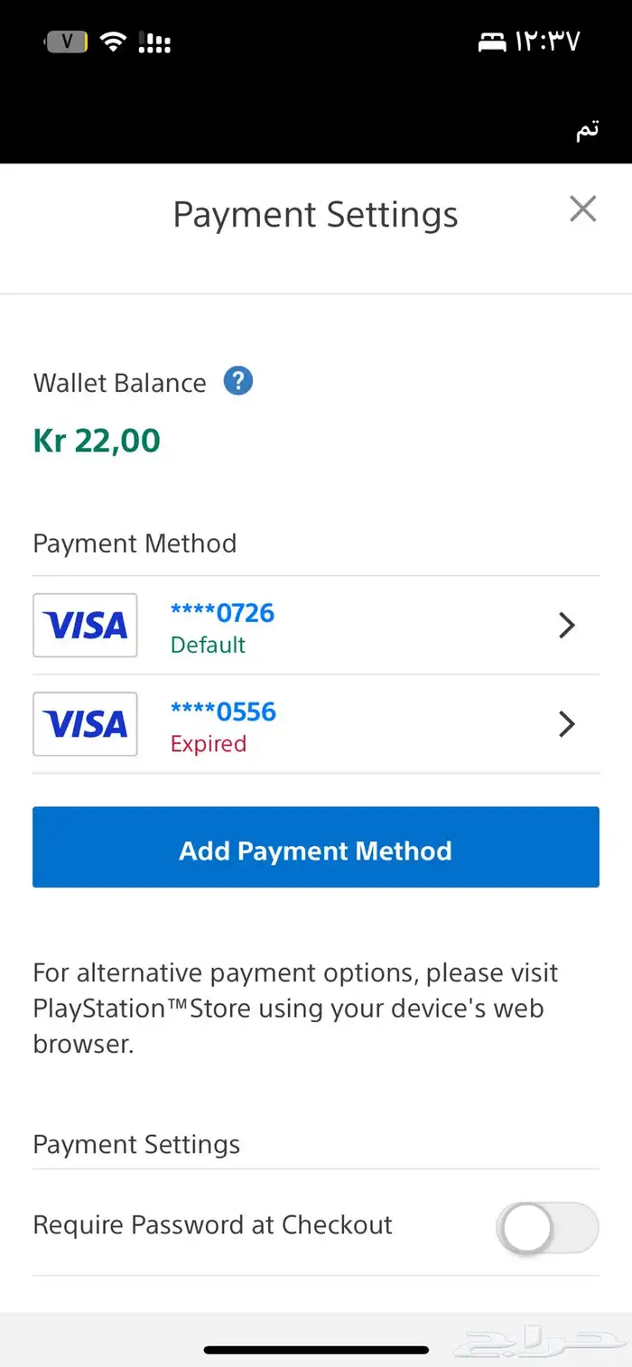
Task: Tap the Wi-Fi status icon
Action: tap(113, 42)
